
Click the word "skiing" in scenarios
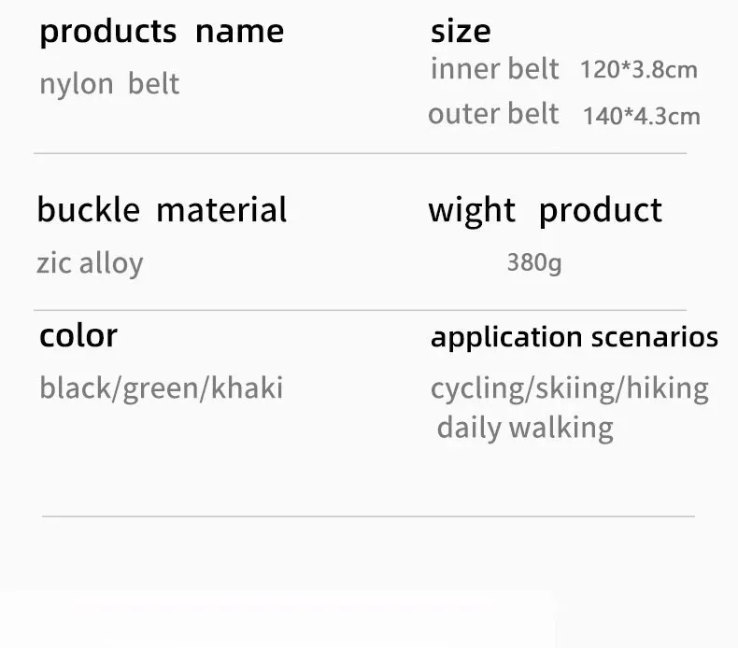click(570, 388)
